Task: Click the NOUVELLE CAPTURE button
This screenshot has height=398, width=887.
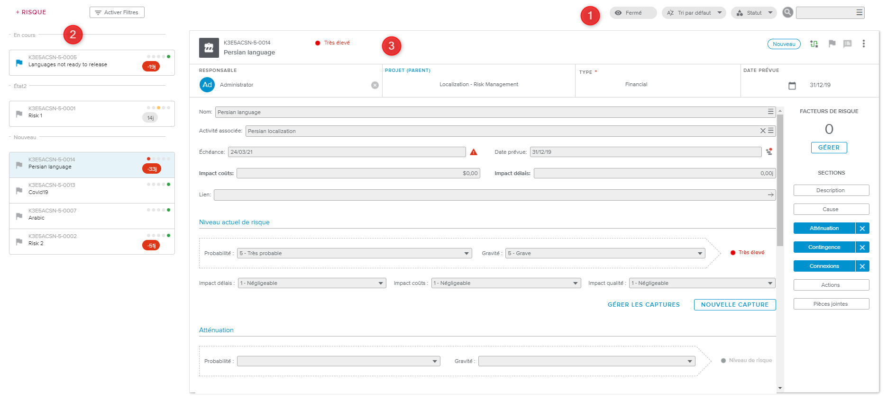Action: (x=734, y=305)
